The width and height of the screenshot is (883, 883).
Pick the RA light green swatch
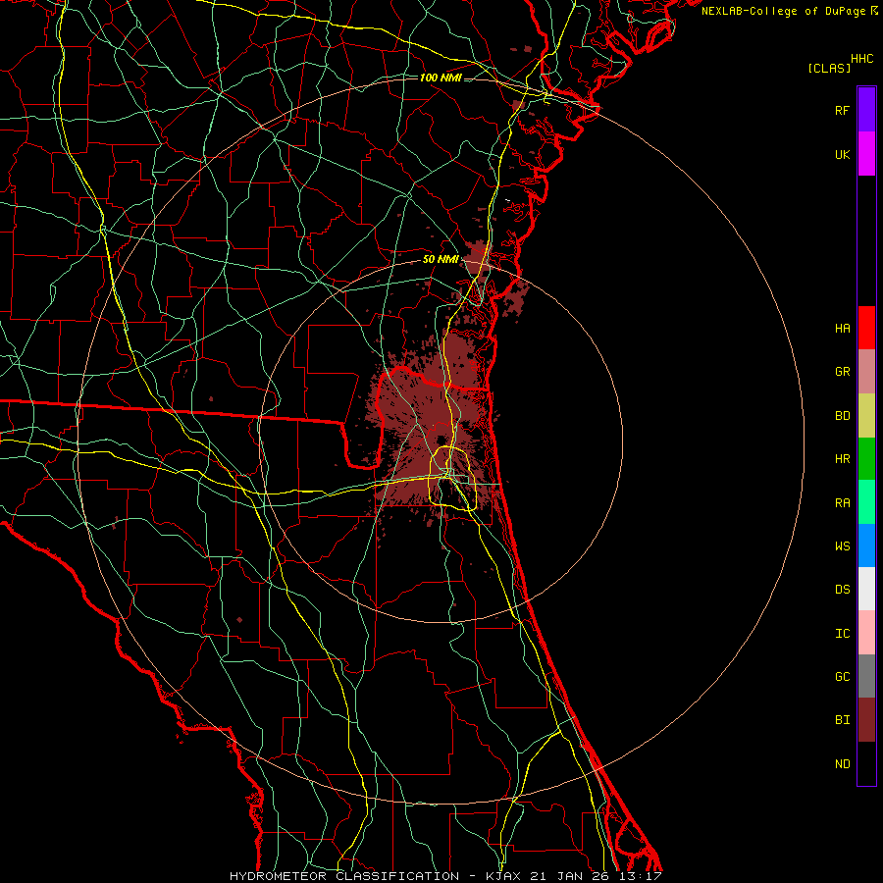pos(866,502)
